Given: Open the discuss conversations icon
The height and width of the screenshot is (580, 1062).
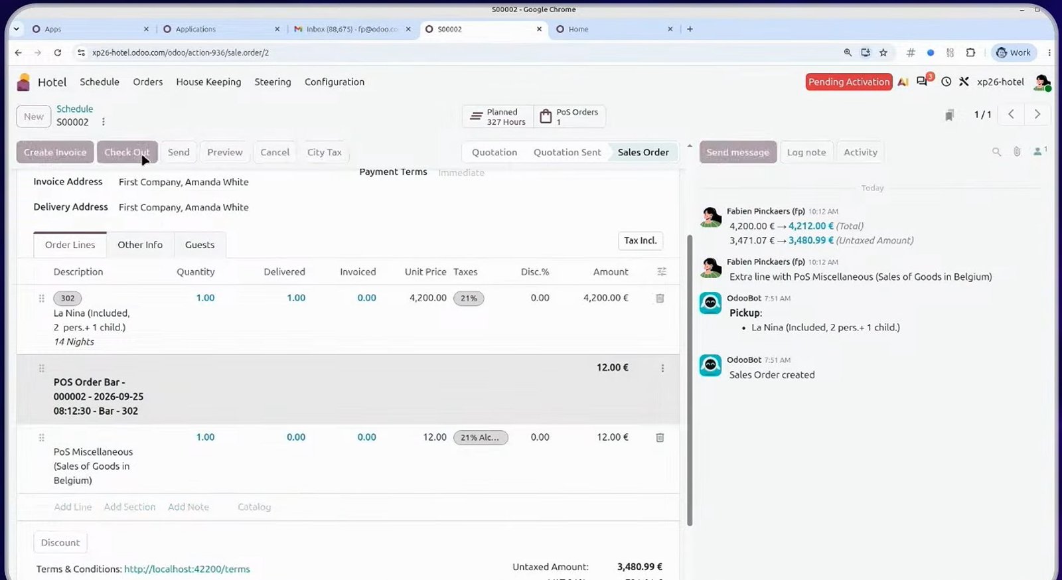Looking at the screenshot, I should click(x=923, y=81).
